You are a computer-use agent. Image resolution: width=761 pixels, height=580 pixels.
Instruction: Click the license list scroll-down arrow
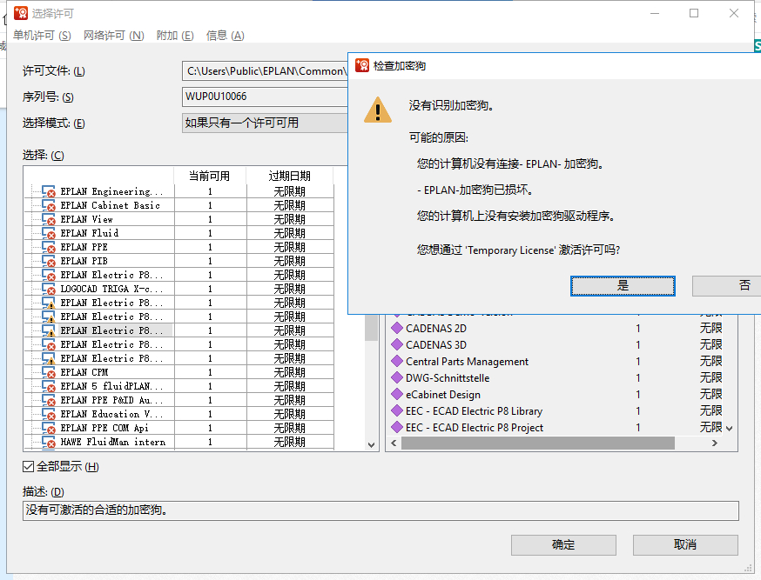371,445
